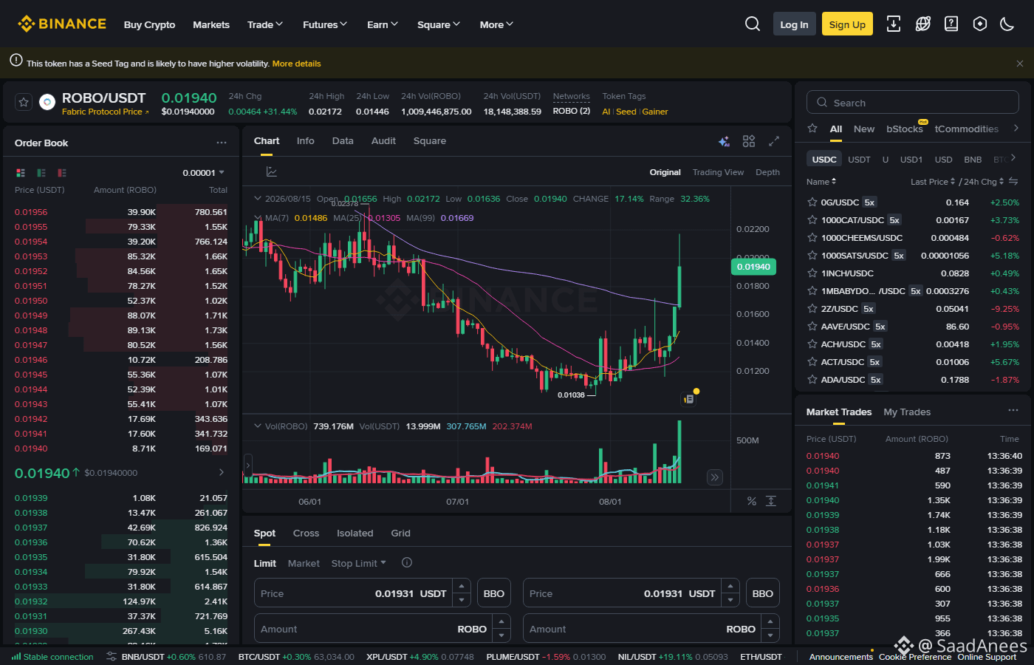Image resolution: width=1034 pixels, height=665 pixels.
Task: Expand the More menu
Action: pos(496,24)
